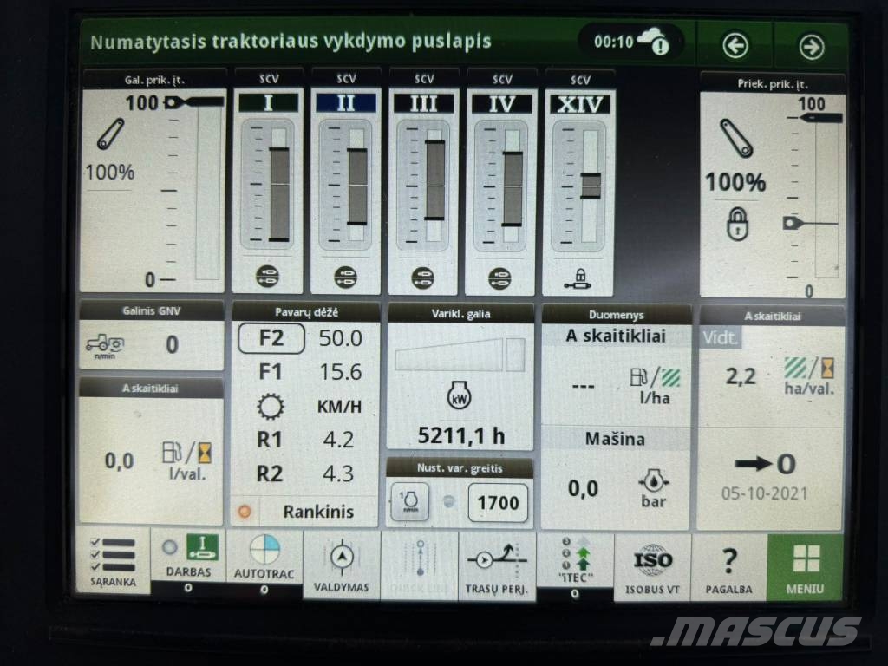The width and height of the screenshot is (888, 666).
Task: Select the R1 4.2 reverse speed row
Action: [306, 440]
